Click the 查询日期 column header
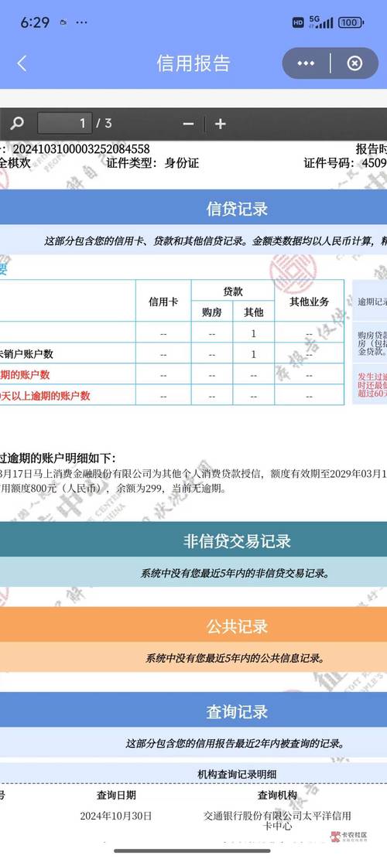 click(x=116, y=795)
